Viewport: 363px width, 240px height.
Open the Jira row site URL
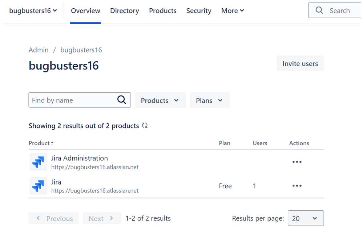tap(95, 191)
